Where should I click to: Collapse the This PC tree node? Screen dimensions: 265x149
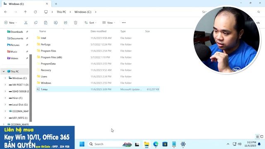(x=4, y=72)
